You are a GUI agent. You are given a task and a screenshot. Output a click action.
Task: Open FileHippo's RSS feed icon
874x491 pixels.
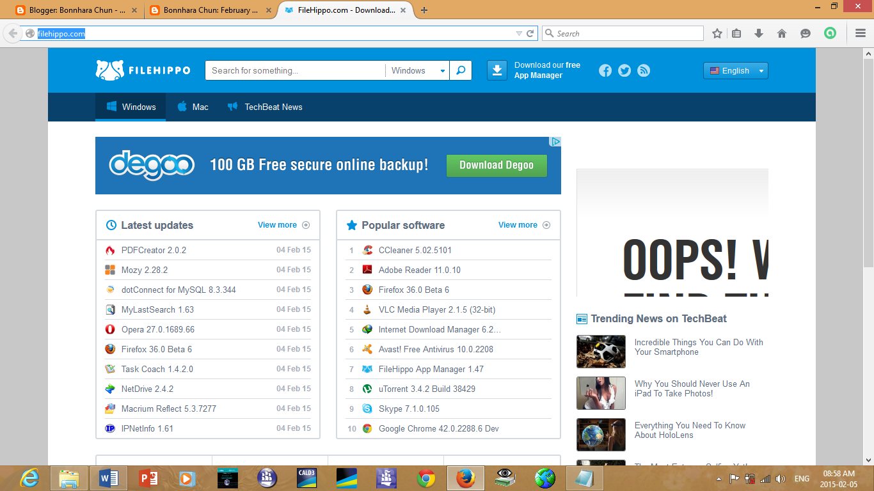pyautogui.click(x=644, y=70)
